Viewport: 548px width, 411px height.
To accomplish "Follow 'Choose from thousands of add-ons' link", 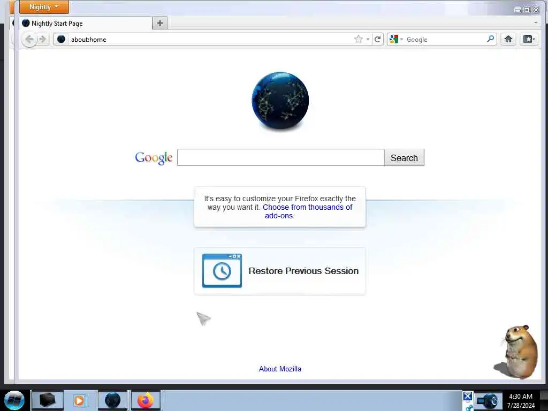I will (308, 211).
